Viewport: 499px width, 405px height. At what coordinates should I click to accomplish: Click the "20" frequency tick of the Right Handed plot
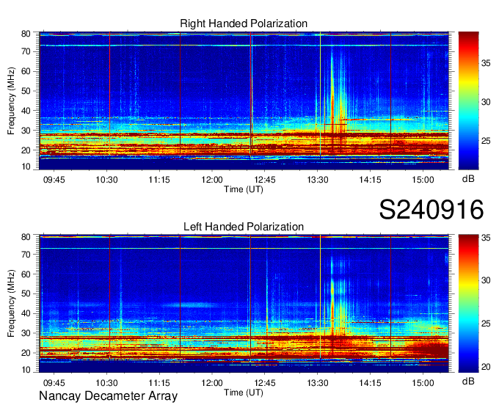(x=26, y=150)
